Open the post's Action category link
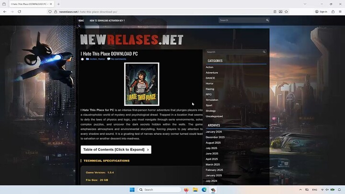 coord(93,59)
